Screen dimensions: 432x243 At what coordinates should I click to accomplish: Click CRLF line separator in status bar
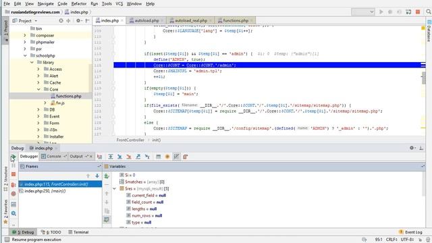(391, 240)
